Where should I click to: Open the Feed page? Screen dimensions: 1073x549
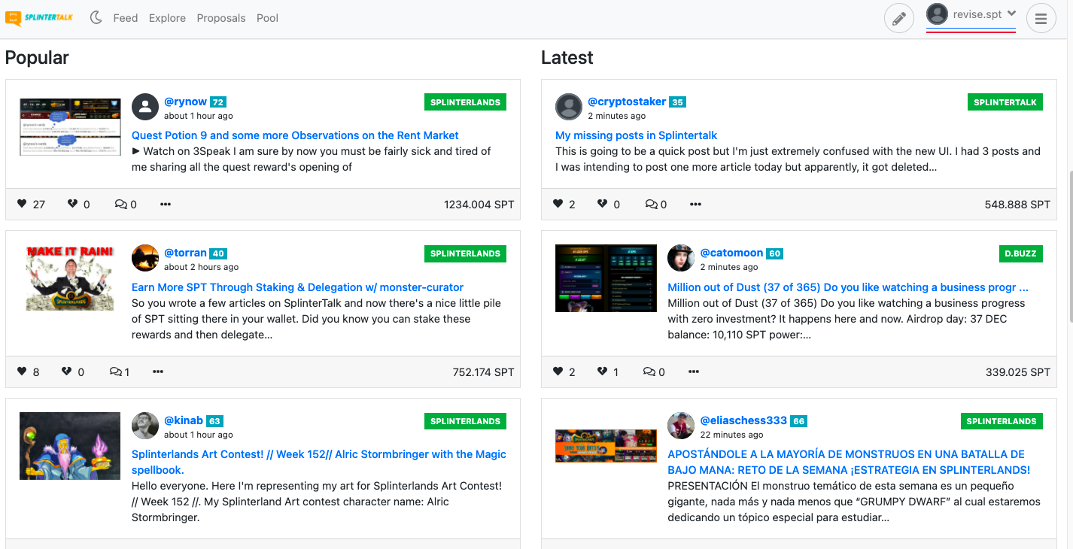(x=126, y=18)
